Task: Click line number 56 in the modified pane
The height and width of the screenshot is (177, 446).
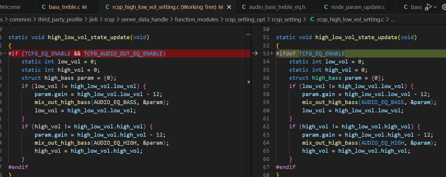Action: [266, 78]
